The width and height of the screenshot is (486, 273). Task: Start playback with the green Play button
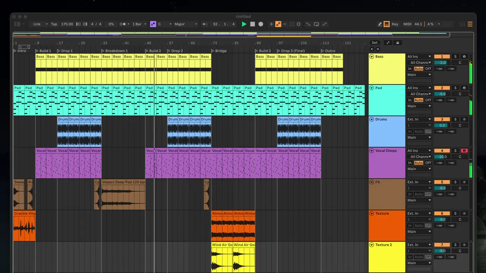244,24
